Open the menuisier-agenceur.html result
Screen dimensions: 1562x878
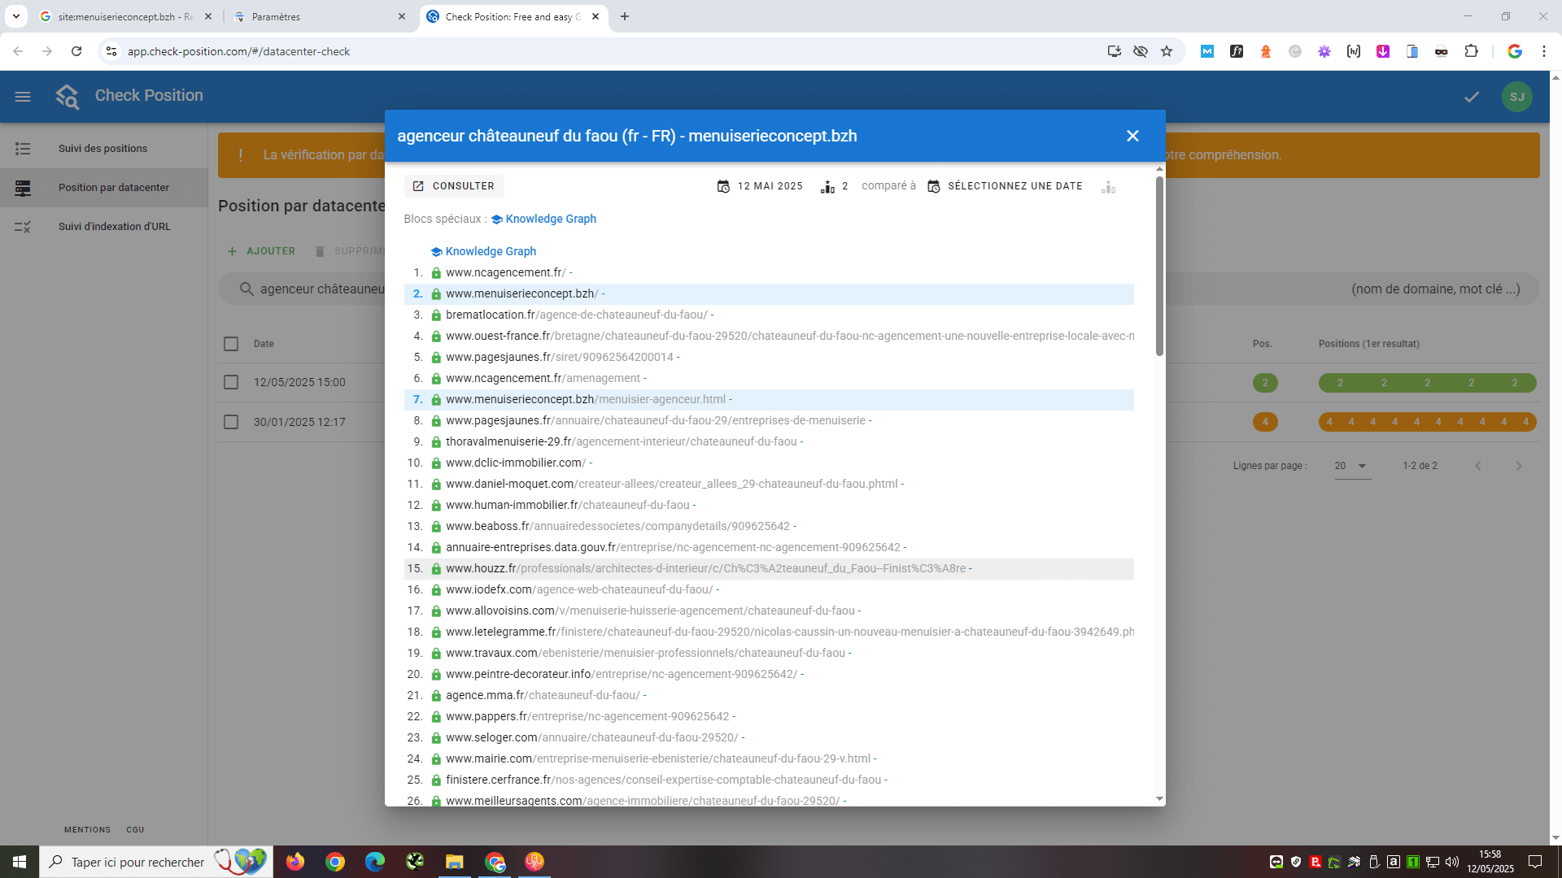coord(586,399)
